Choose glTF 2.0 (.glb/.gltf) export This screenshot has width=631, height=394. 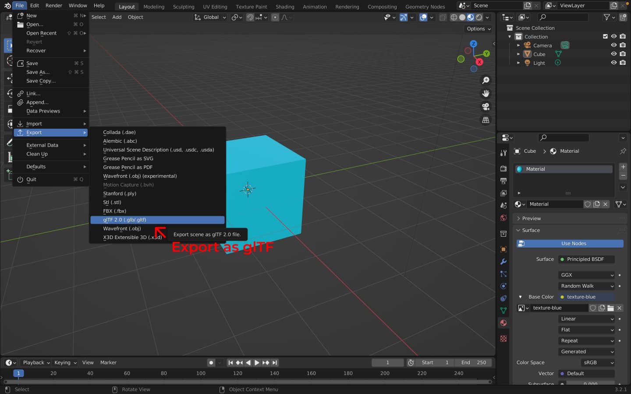point(157,220)
